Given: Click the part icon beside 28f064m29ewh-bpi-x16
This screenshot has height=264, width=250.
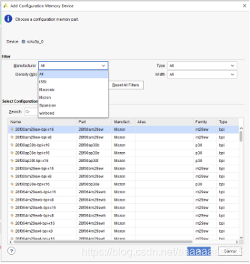Looking at the screenshot, I should 13,207.
